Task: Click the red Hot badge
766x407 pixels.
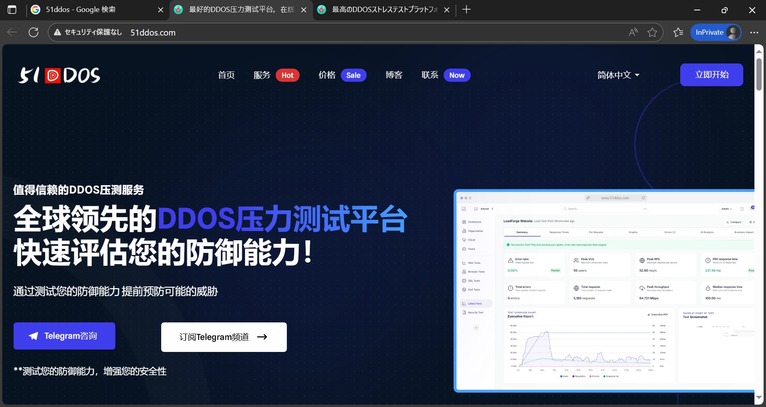Action: pos(287,75)
